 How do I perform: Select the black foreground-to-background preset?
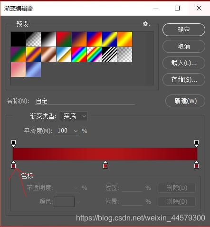18,39
